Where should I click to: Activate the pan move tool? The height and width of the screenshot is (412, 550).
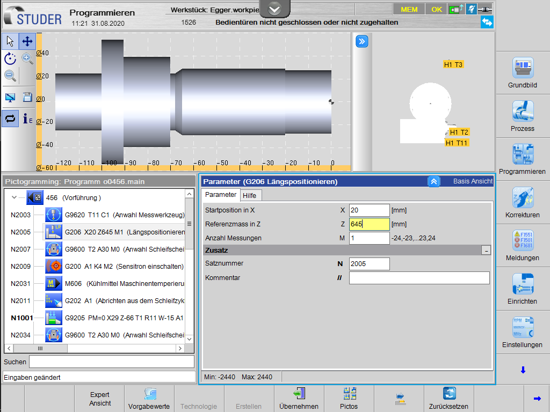coord(27,41)
